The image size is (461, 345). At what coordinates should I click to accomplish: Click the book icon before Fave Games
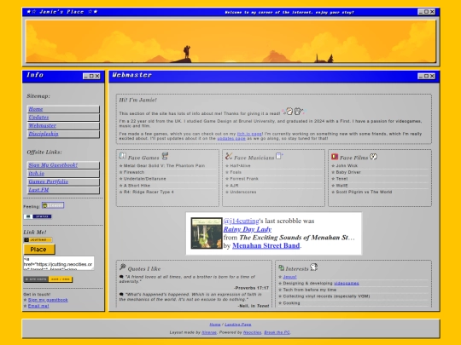coord(123,156)
